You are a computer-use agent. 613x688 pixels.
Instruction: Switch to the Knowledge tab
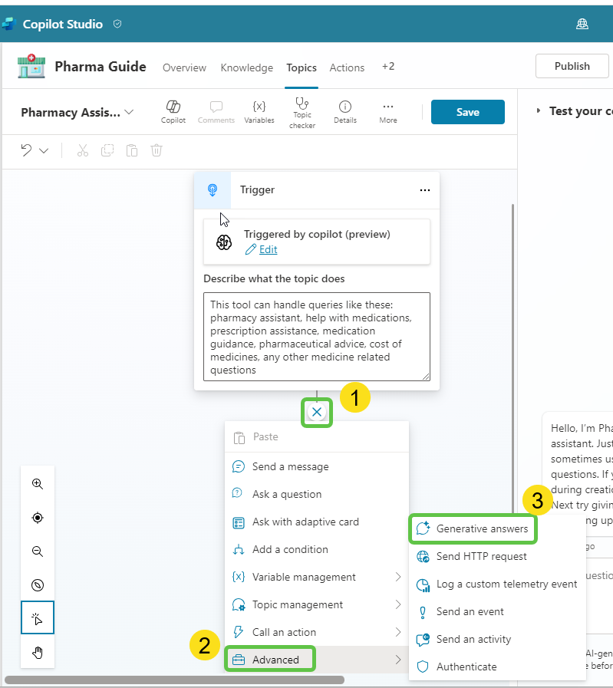click(246, 67)
